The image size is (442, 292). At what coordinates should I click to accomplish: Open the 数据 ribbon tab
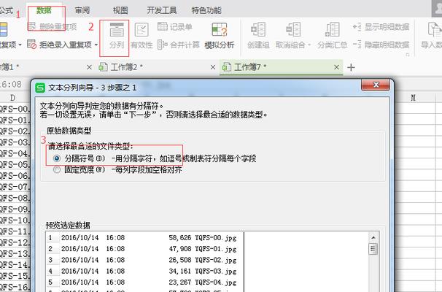click(x=44, y=10)
